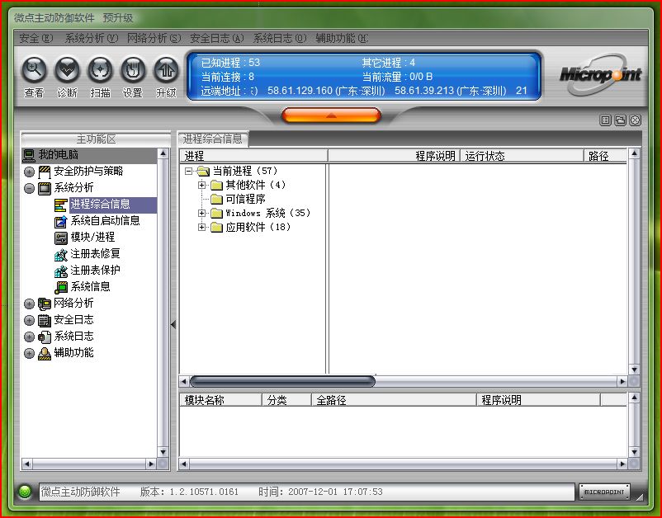This screenshot has height=518, width=662.
Task: Select 注册表修复 in the sidebar
Action: pyautogui.click(x=95, y=253)
